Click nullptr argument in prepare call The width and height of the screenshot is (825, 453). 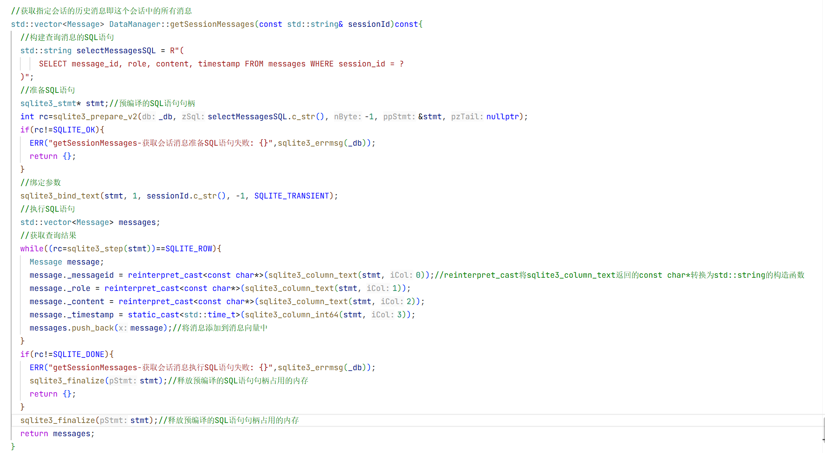pyautogui.click(x=503, y=116)
